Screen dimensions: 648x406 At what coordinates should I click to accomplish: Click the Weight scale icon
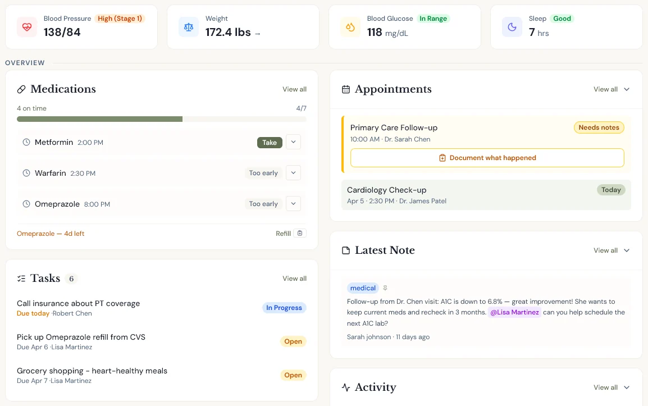(189, 28)
